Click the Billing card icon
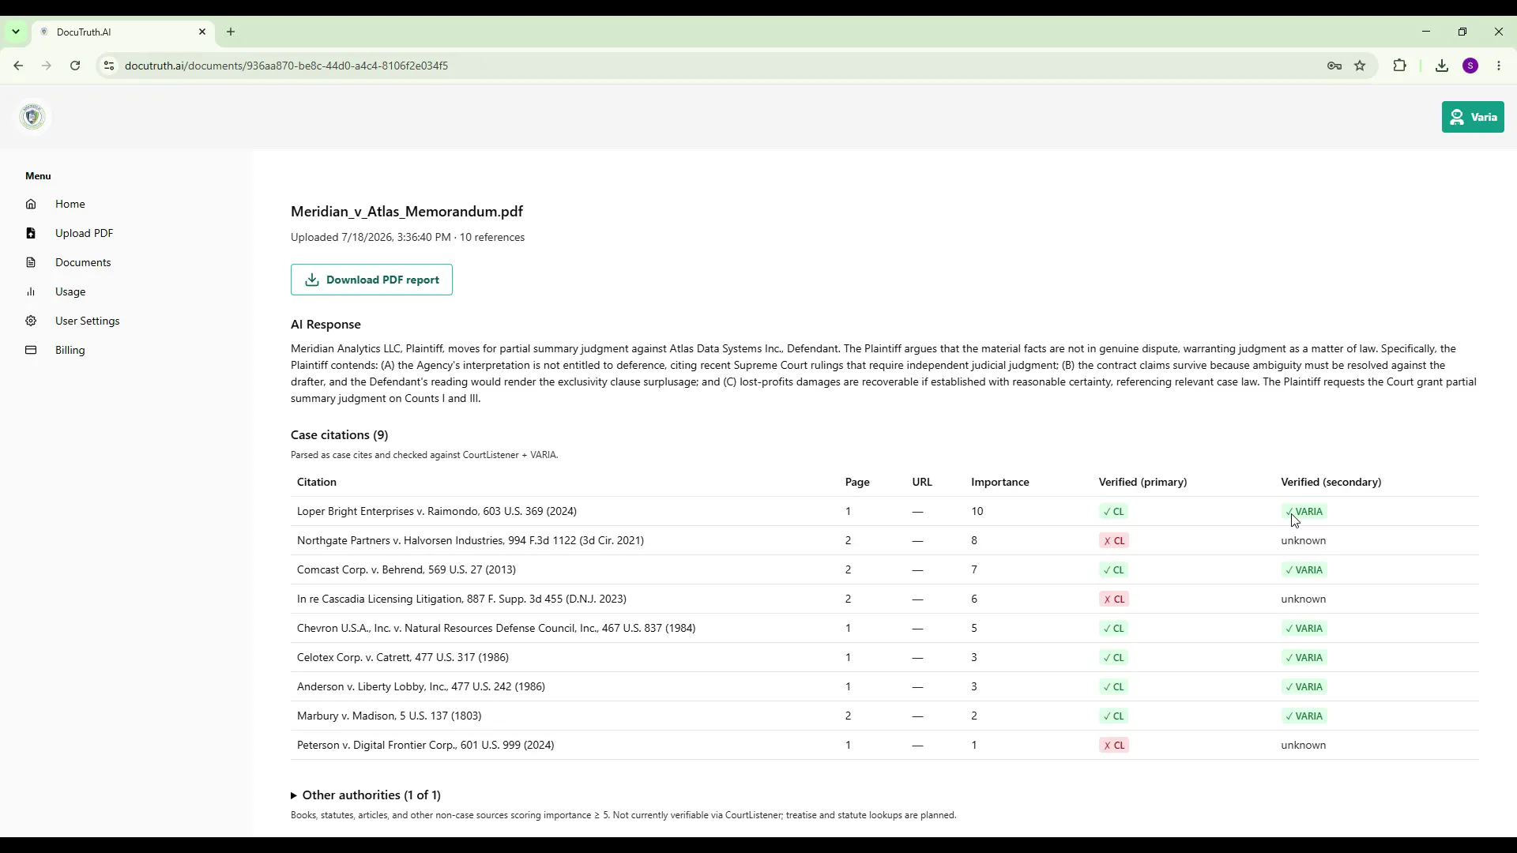Image resolution: width=1517 pixels, height=853 pixels. pyautogui.click(x=31, y=350)
